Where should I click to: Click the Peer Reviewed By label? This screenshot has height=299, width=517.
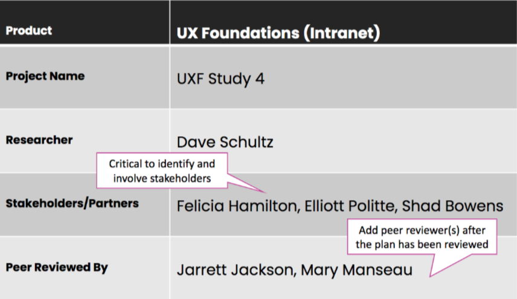click(57, 267)
